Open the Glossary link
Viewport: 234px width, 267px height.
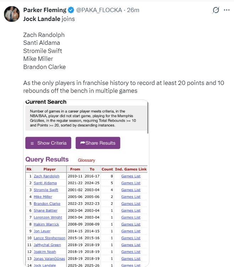(x=86, y=160)
